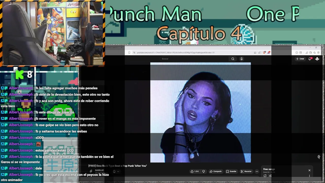The width and height of the screenshot is (325, 183).
Task: Click video title 'After You' text
Action: click(x=118, y=166)
